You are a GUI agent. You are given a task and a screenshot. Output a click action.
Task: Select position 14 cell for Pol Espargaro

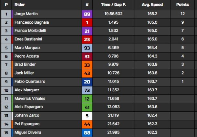coord(6,124)
